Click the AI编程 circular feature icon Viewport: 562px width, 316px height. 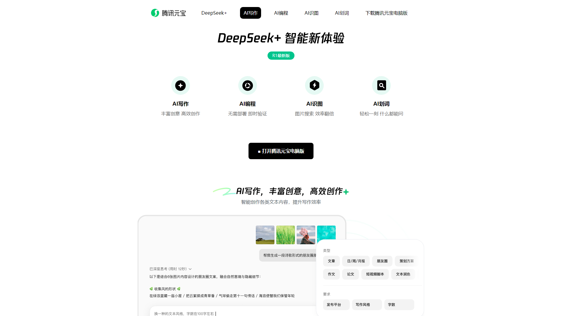[x=248, y=85]
